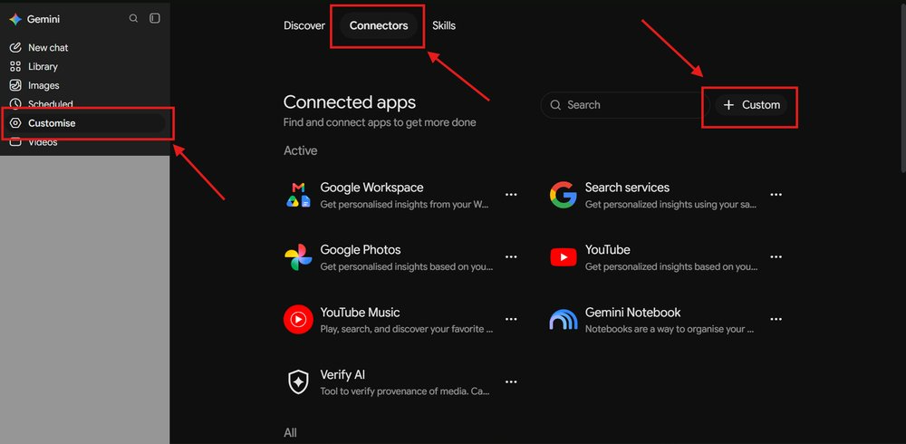Open the Google Workspace connector

coord(371,188)
